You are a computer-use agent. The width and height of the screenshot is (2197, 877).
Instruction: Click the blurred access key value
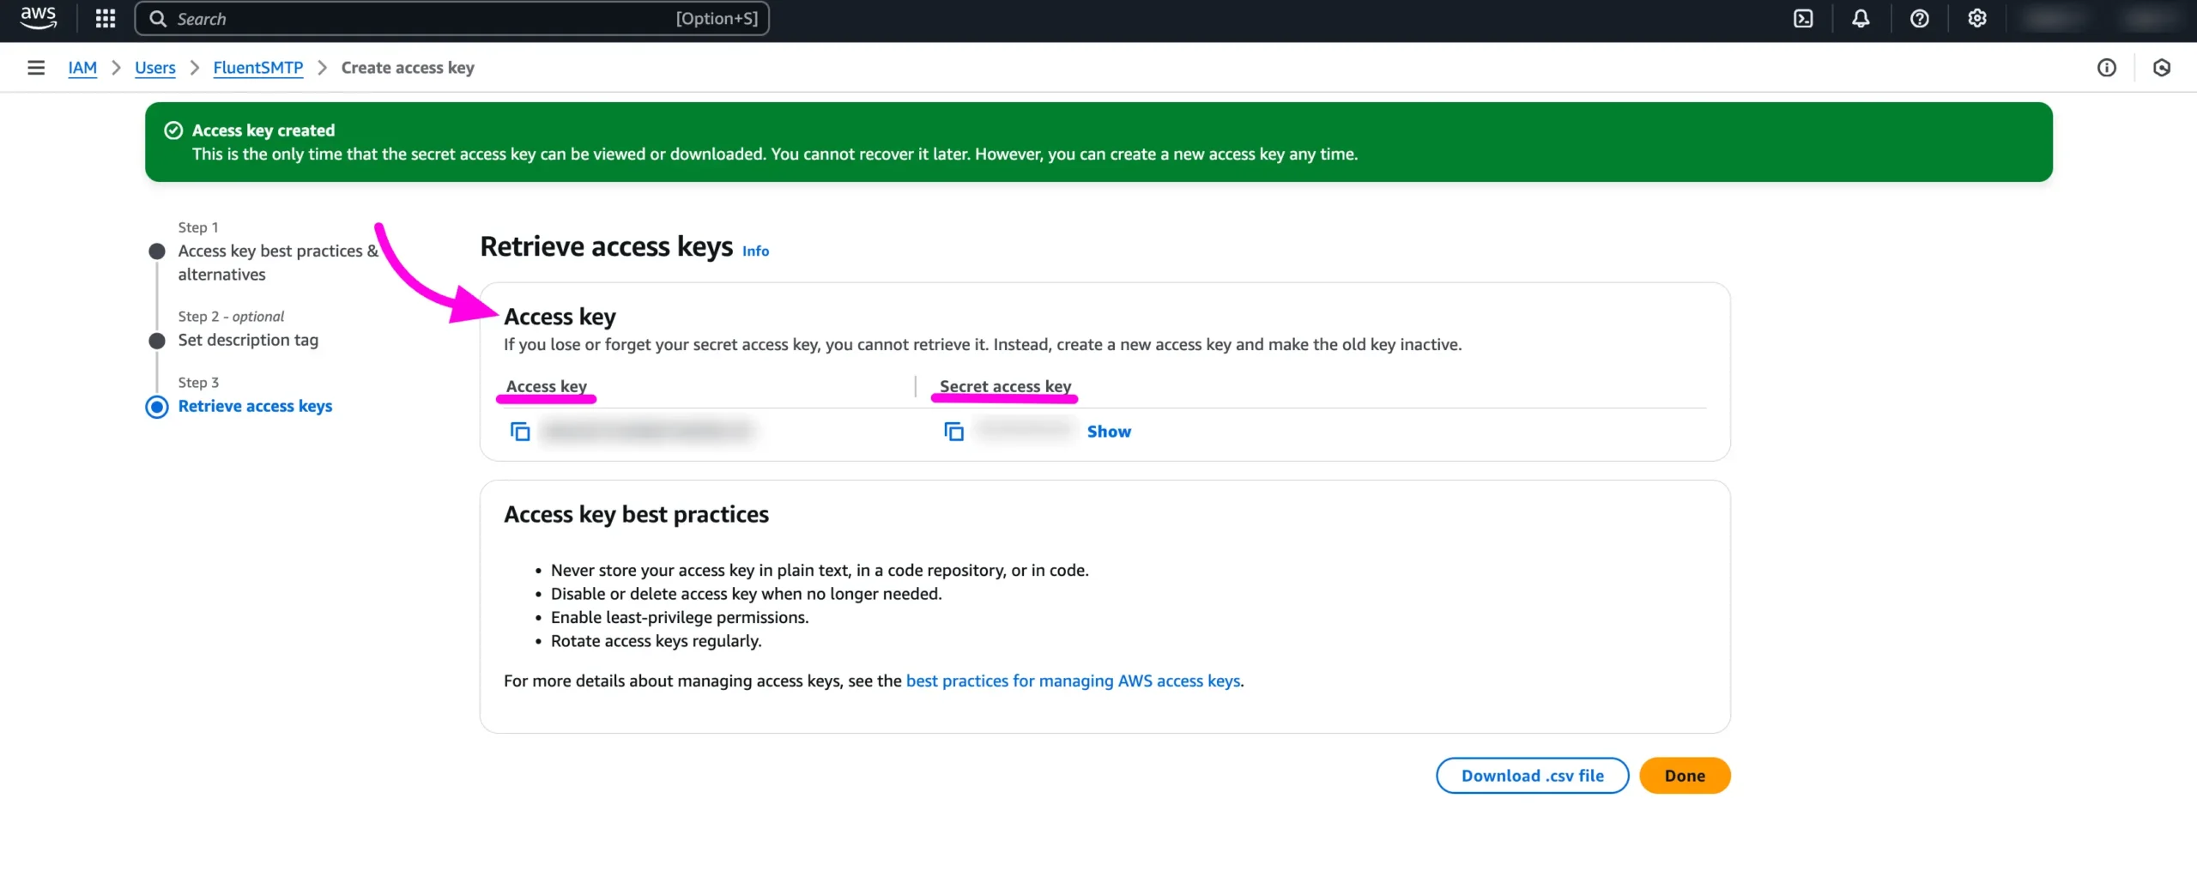click(x=648, y=431)
